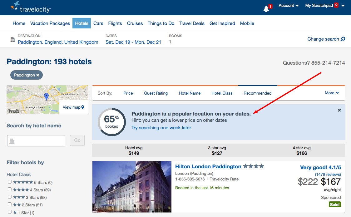Click the Hilton London Paddington star rating
This screenshot has height=217, width=351.
pos(253,166)
